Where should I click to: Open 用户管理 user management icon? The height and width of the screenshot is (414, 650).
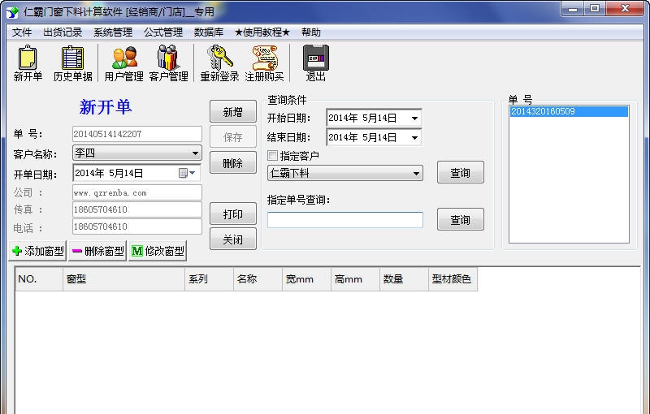(124, 63)
